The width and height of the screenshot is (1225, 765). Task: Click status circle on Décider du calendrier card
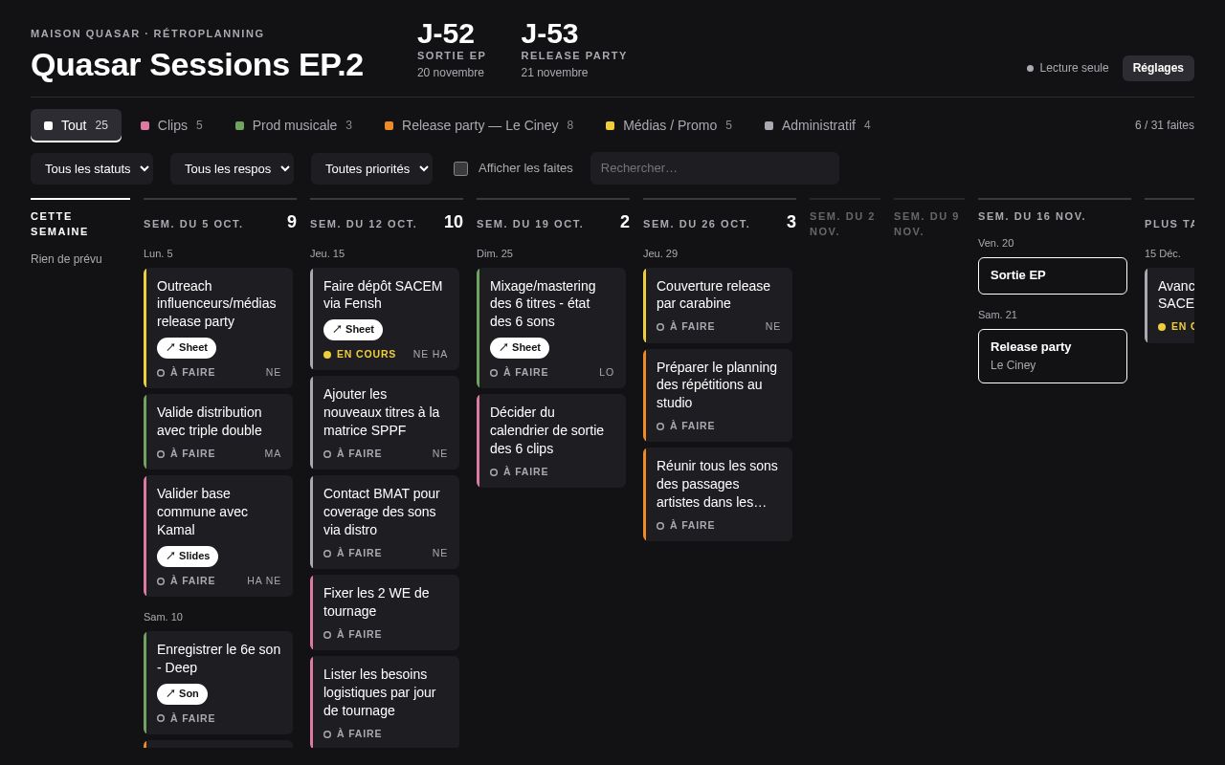[494, 472]
